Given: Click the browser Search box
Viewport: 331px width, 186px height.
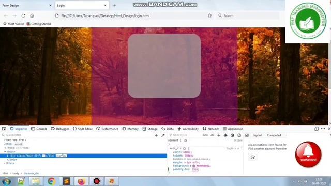Looking at the screenshot, I should tap(248, 16).
